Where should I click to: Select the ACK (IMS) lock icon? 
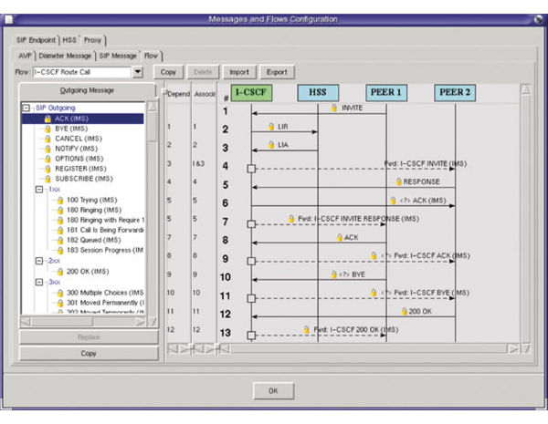coord(47,119)
